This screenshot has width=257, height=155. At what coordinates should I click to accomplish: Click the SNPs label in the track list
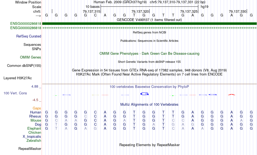[x=37, y=49]
